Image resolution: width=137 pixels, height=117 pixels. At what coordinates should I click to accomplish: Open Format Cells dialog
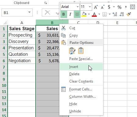click(81, 89)
